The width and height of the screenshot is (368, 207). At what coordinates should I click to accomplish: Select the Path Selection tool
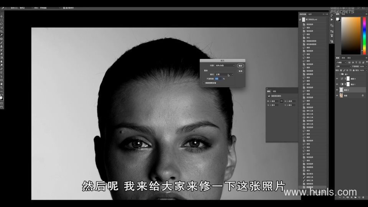(2, 76)
